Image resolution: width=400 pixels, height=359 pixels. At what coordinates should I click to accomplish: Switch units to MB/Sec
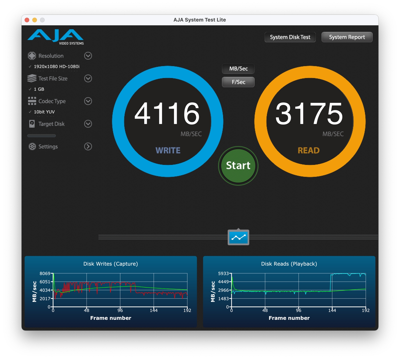pyautogui.click(x=238, y=69)
